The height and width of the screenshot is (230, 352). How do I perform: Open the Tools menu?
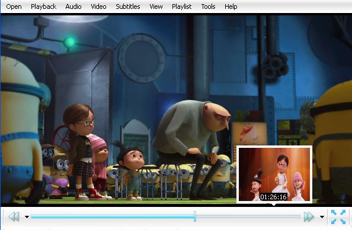[x=208, y=7]
